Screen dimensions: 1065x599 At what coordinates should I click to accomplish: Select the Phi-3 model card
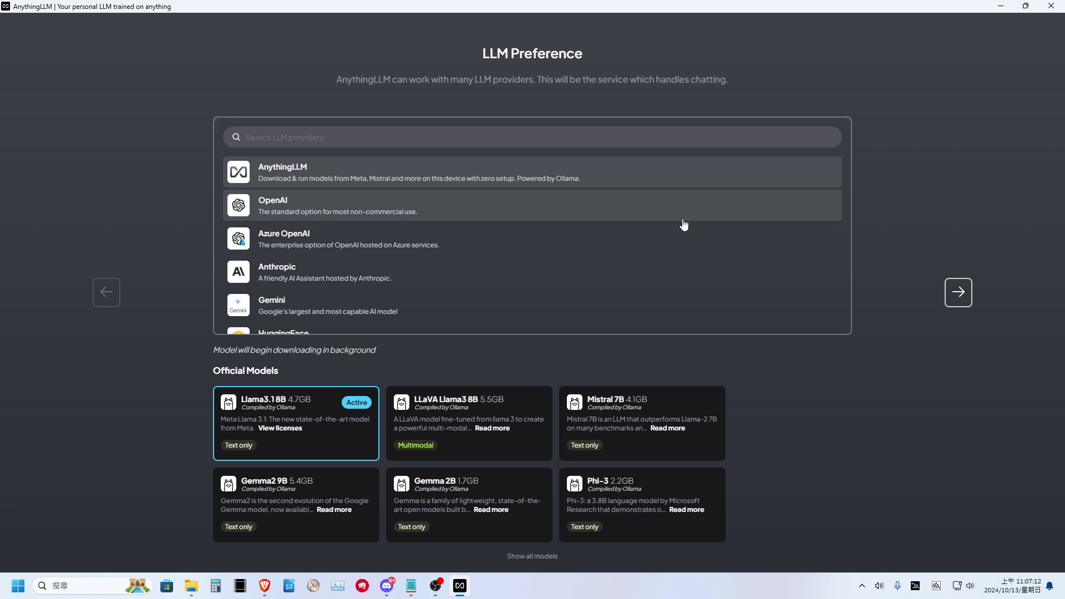coord(642,505)
